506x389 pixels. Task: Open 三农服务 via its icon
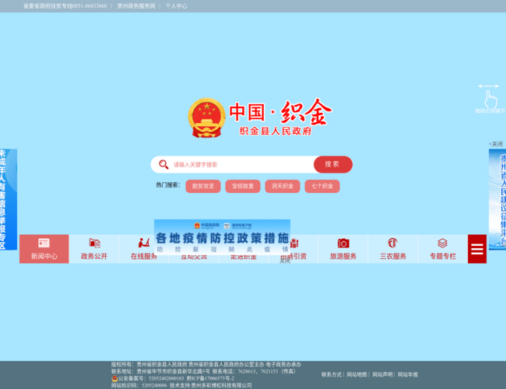393,244
